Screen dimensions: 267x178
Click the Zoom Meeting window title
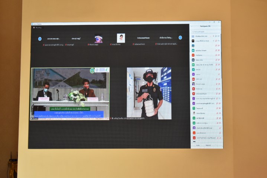[37, 24]
